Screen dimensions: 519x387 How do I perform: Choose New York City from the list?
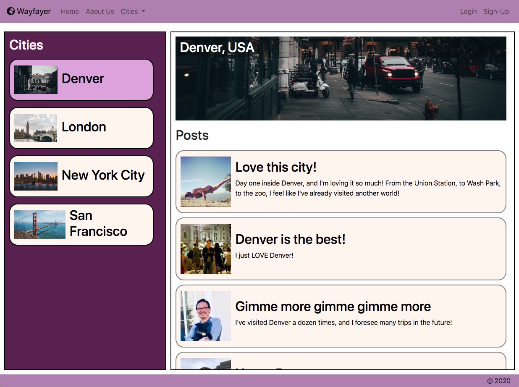pyautogui.click(x=81, y=176)
